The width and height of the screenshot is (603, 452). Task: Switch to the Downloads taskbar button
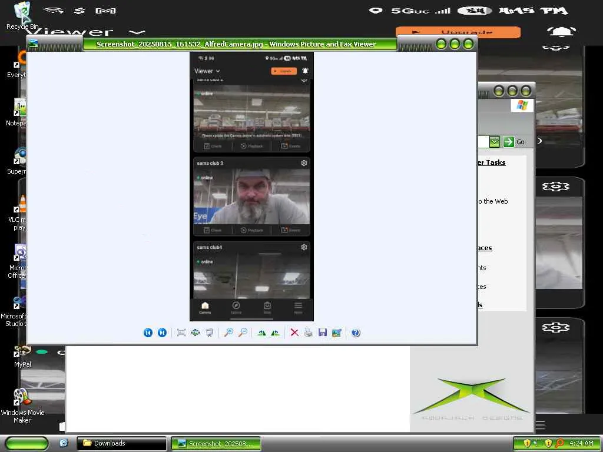point(121,443)
